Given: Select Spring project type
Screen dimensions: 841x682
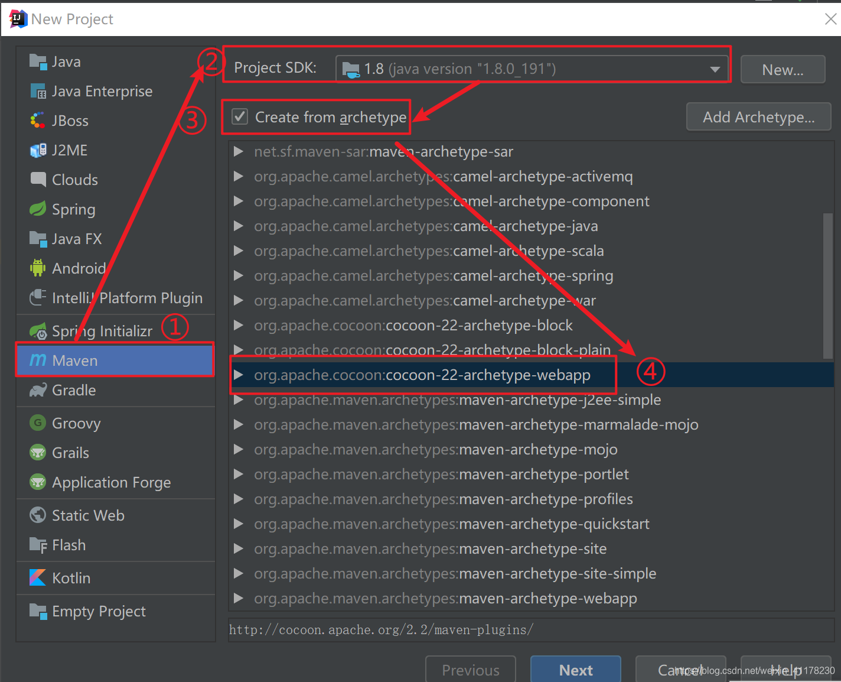Looking at the screenshot, I should (x=116, y=209).
